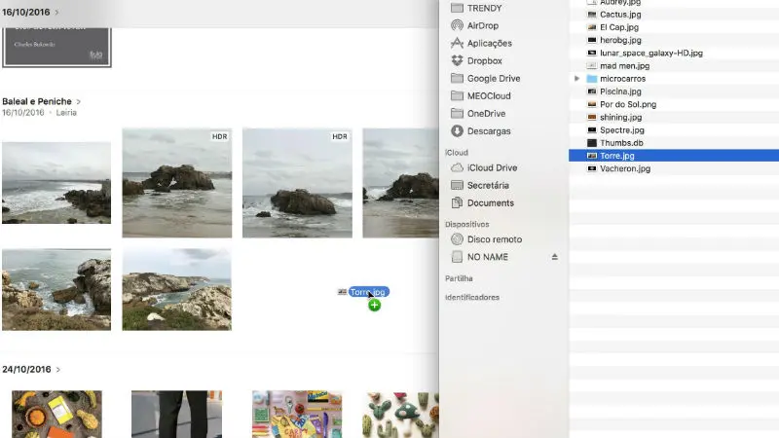779x438 pixels.
Task: Expand the microcarros folder
Action: click(576, 79)
